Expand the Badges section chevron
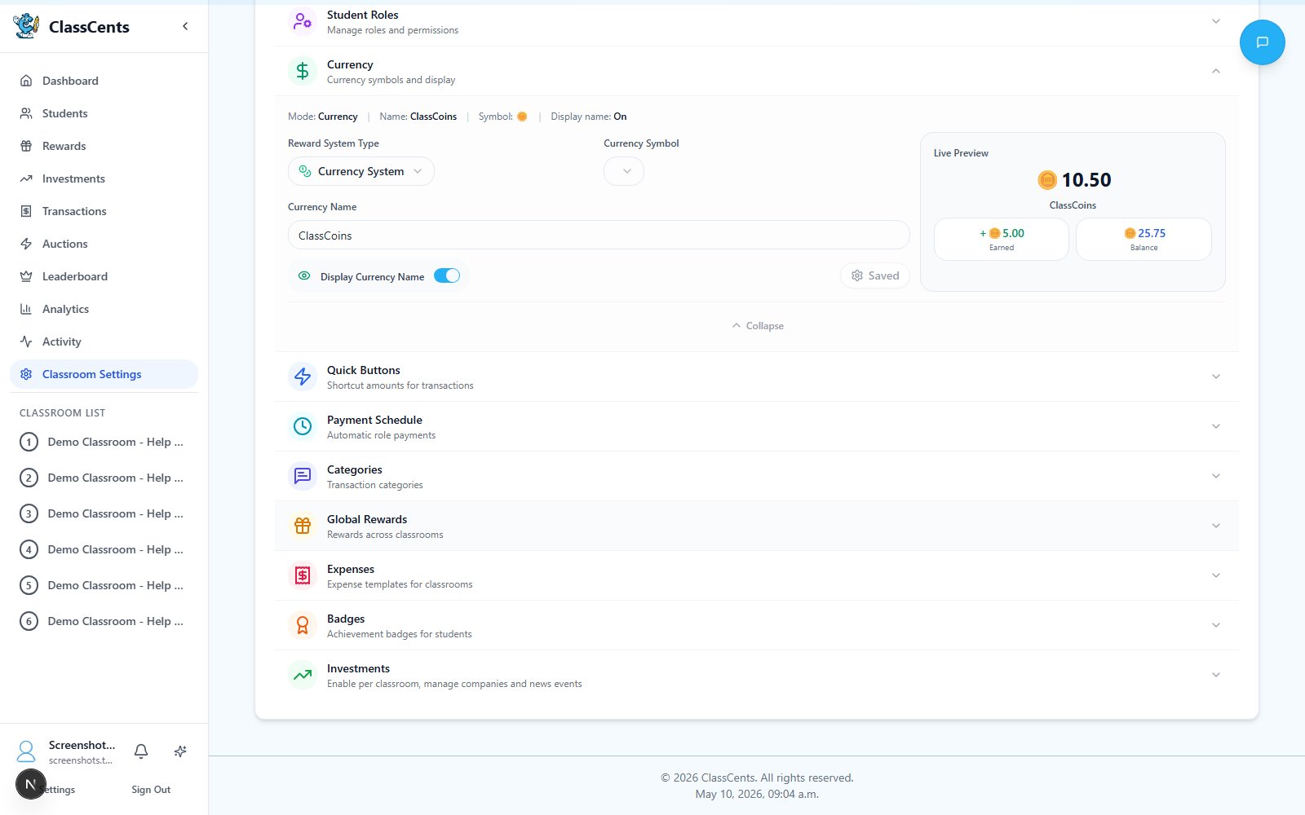 1216,625
